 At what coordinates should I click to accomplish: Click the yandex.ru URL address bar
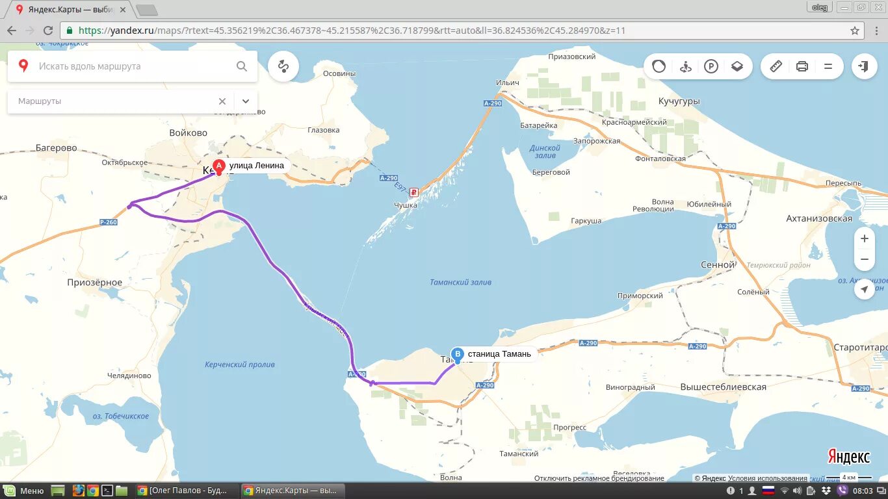click(x=462, y=31)
